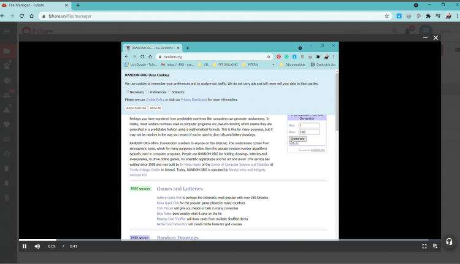Click the Fshare search magnifier icon
The width and height of the screenshot is (460, 264).
[395, 31]
